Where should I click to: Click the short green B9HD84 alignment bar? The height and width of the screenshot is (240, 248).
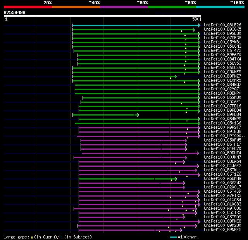(106, 115)
